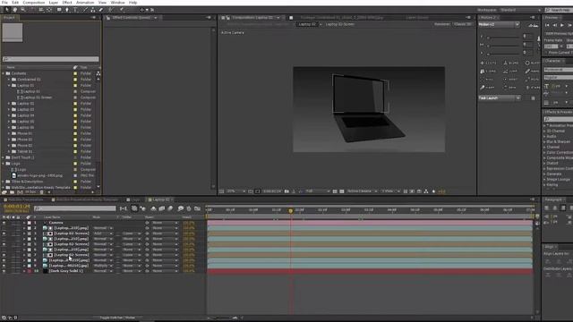Select the Pen tool
573x322 pixels.
click(x=67, y=10)
